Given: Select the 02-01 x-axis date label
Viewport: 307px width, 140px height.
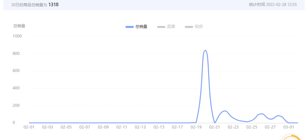Looking at the screenshot, I should [29, 127].
